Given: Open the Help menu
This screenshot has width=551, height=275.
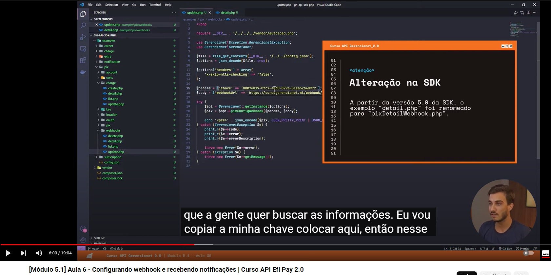Looking at the screenshot, I should click(x=168, y=5).
